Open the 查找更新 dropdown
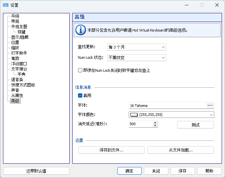 pos(137,47)
